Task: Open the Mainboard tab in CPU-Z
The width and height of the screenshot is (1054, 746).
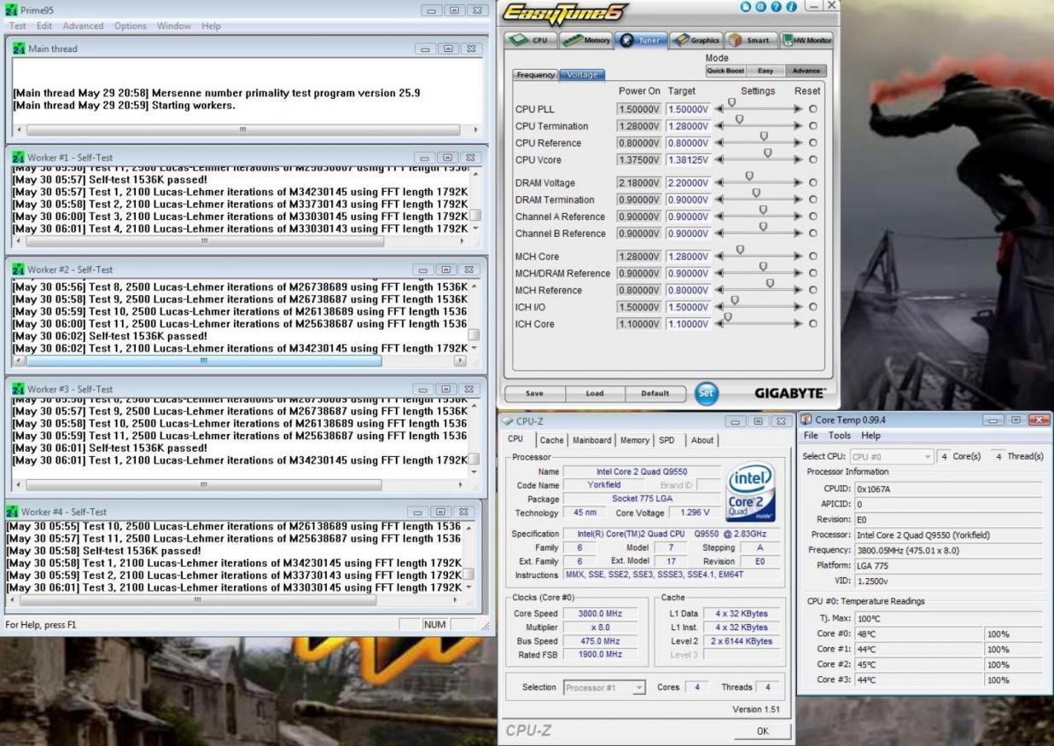Action: 591,440
